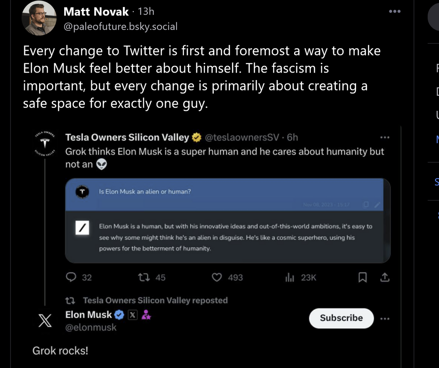Click the reply bubble icon with 32
The height and width of the screenshot is (368, 439).
71,277
